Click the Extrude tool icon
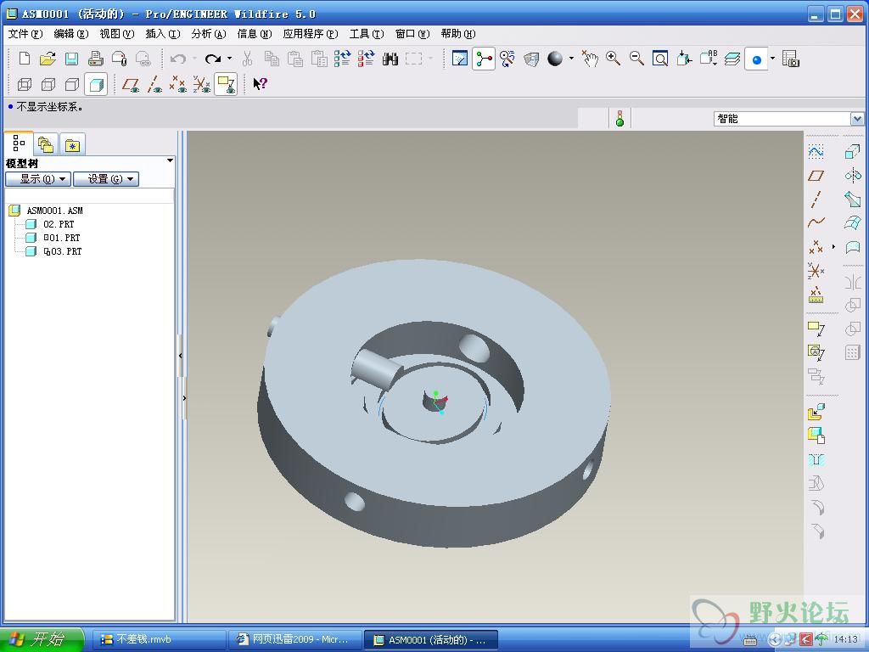This screenshot has height=652, width=869. (852, 151)
